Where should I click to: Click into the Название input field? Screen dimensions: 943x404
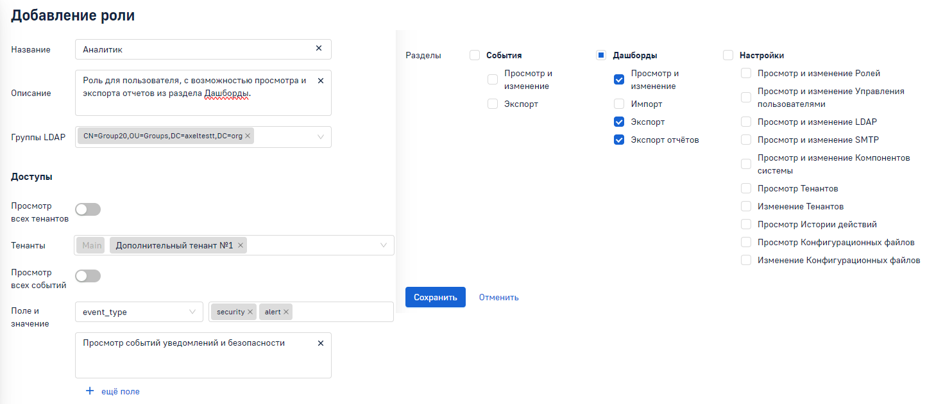point(192,49)
